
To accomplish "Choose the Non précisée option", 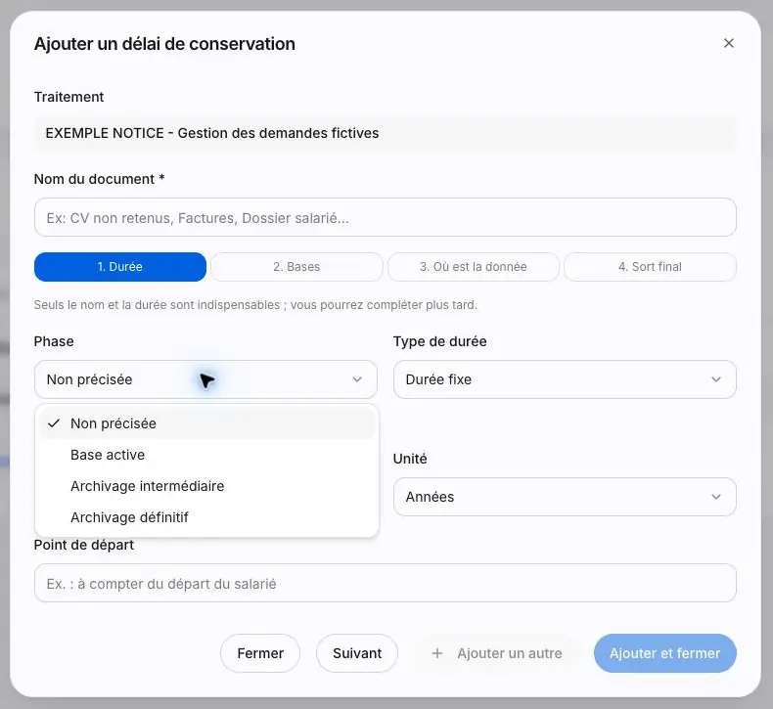I will (x=206, y=423).
